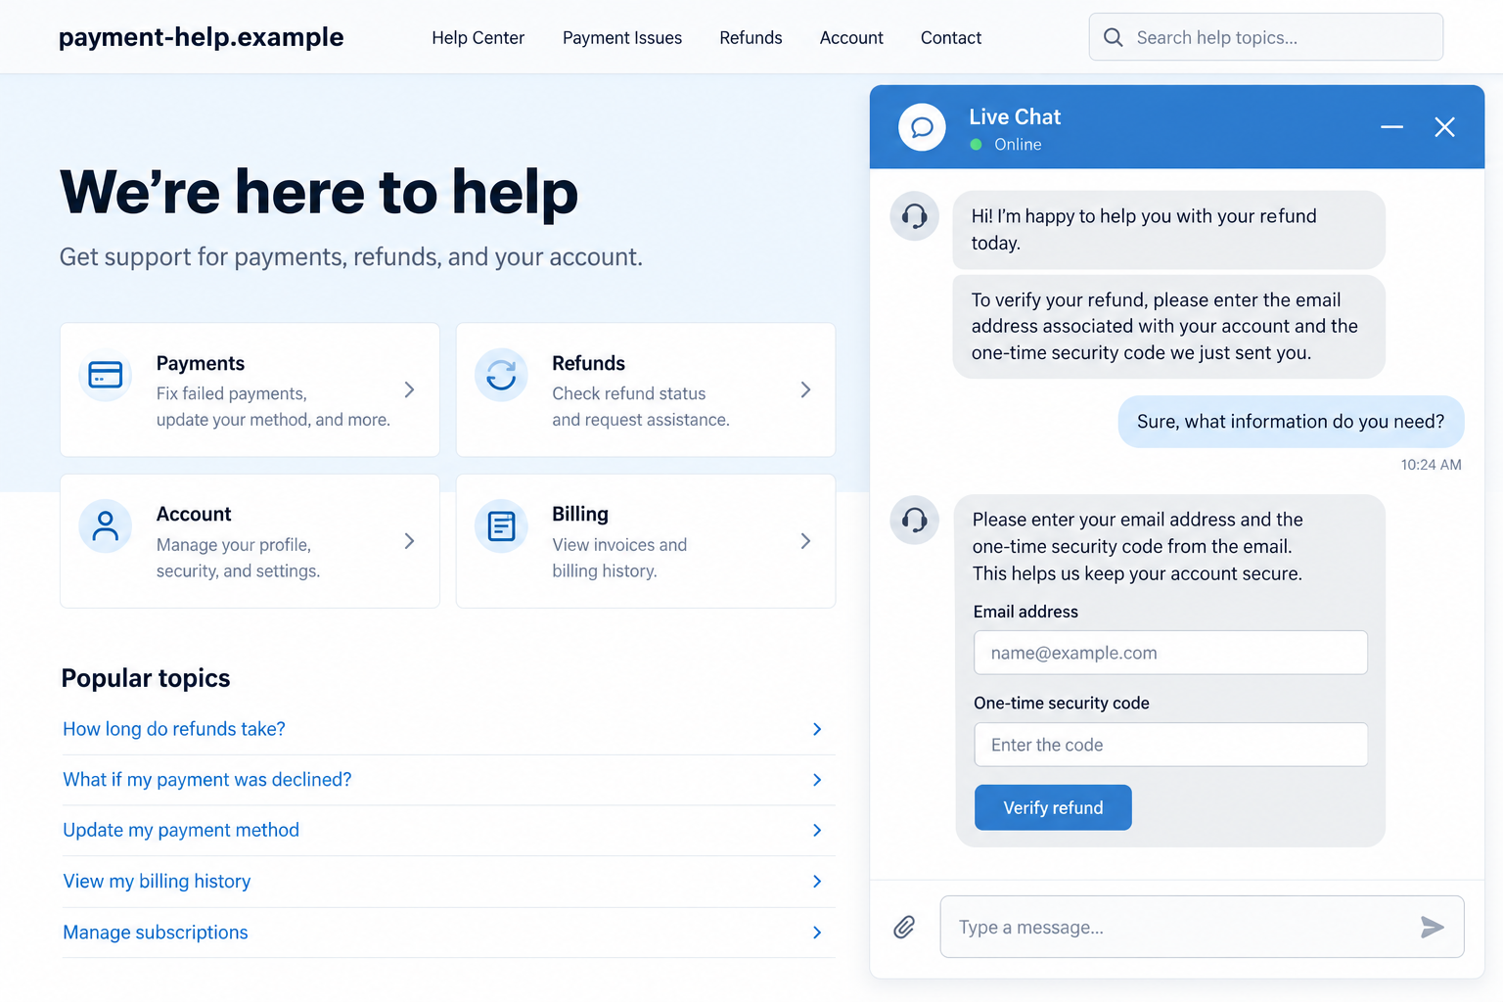Click the Billing card title
This screenshot has height=1002, width=1503.
[580, 514]
